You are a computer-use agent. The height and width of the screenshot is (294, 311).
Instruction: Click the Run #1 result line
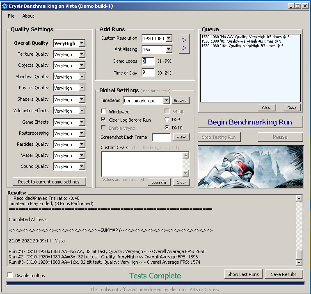pos(107,251)
